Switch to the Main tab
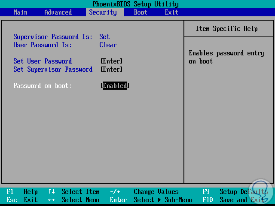The width and height of the screenshot is (275, 206). click(x=20, y=12)
